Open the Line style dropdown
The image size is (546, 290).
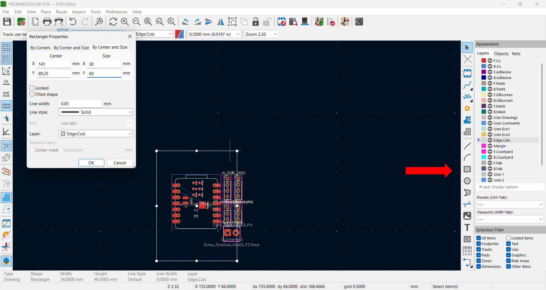96,112
